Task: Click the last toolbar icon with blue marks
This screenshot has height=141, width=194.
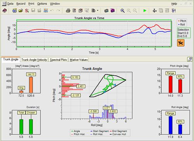Action: [173, 10]
